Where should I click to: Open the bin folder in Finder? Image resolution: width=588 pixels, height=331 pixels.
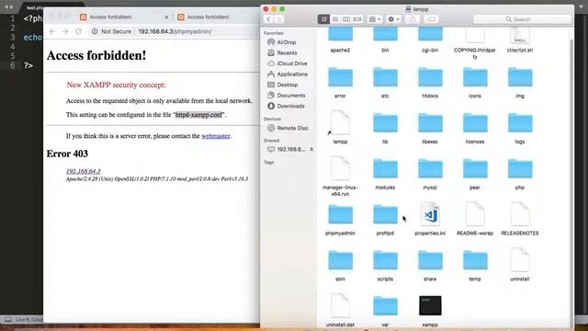(385, 35)
